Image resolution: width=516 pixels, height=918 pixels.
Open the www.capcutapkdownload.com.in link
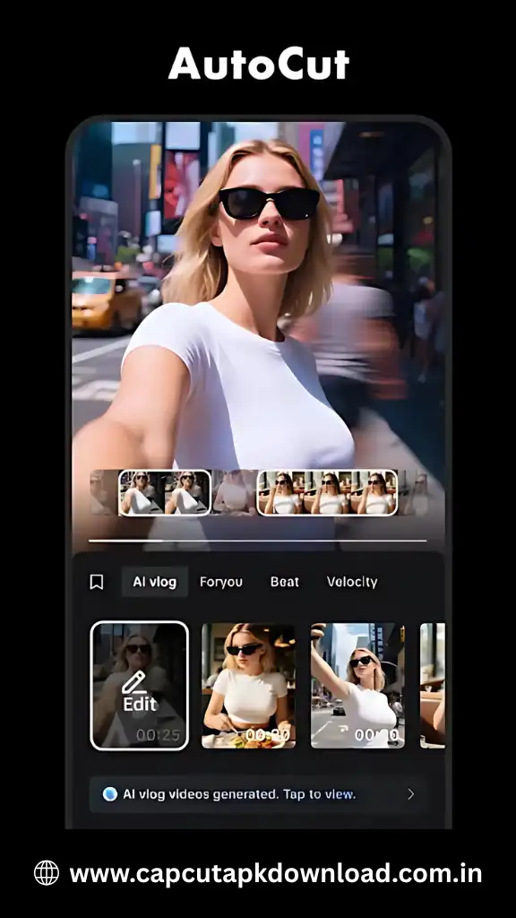[276, 873]
